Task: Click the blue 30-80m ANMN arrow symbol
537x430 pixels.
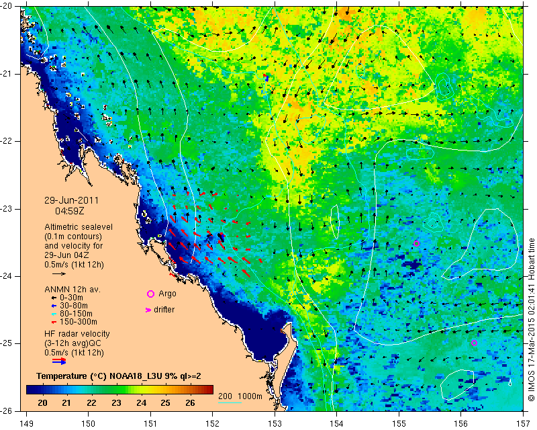Action: click(x=54, y=306)
